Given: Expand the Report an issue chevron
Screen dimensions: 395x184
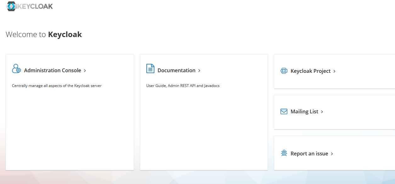Looking at the screenshot, I should (x=332, y=154).
